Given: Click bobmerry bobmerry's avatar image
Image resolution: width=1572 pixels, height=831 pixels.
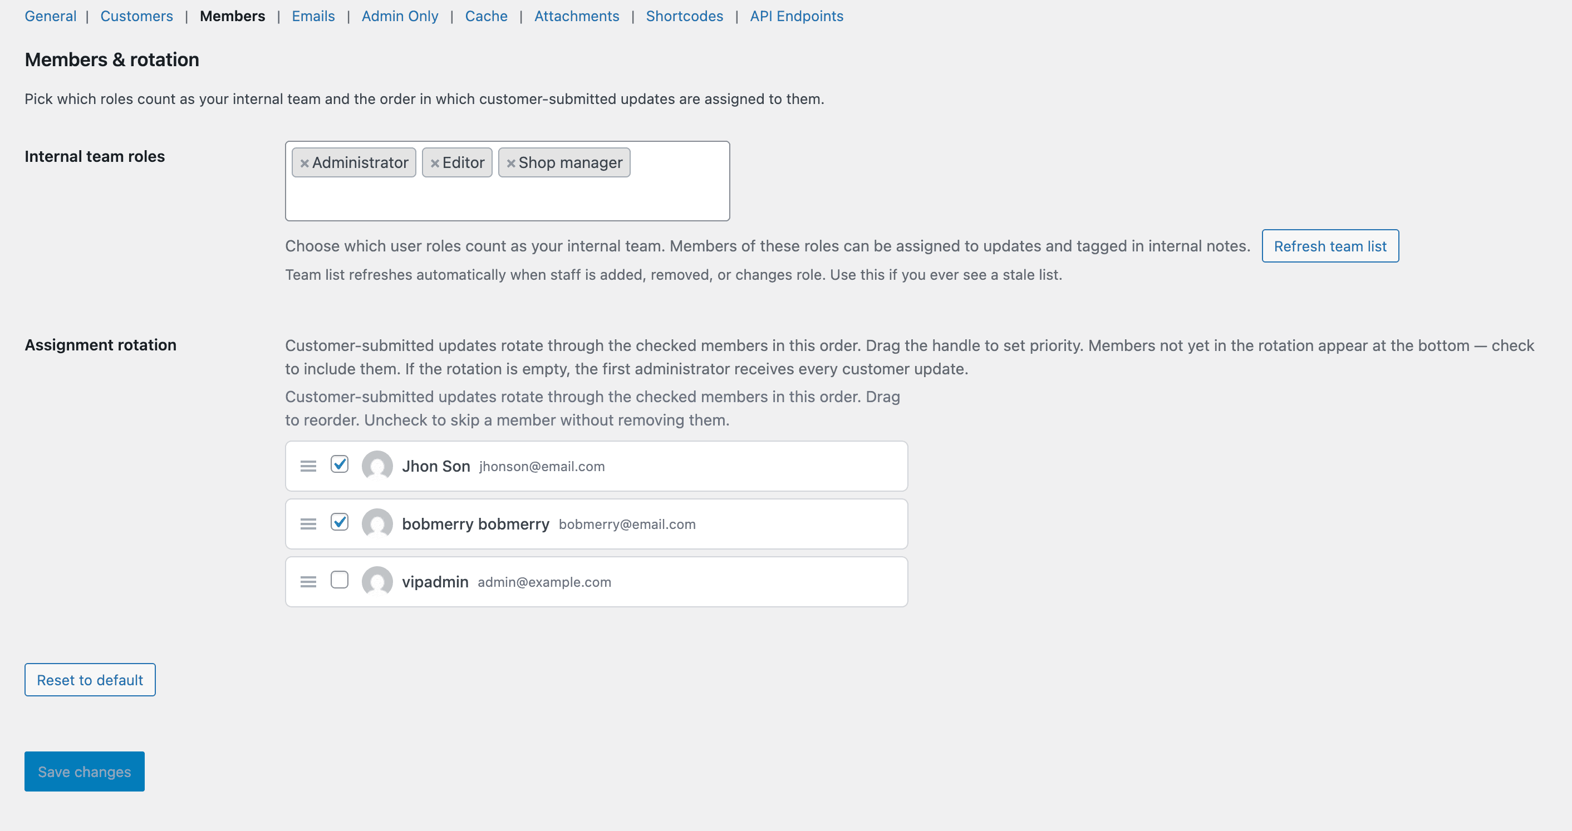Looking at the screenshot, I should tap(377, 525).
